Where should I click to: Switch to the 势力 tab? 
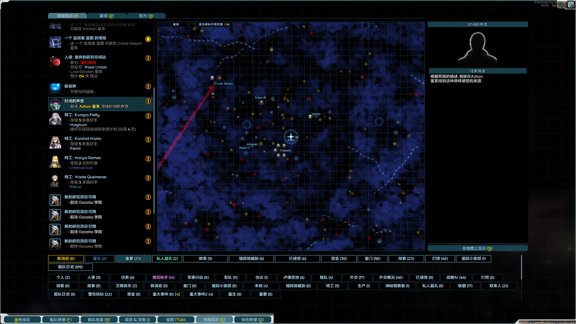tap(146, 15)
